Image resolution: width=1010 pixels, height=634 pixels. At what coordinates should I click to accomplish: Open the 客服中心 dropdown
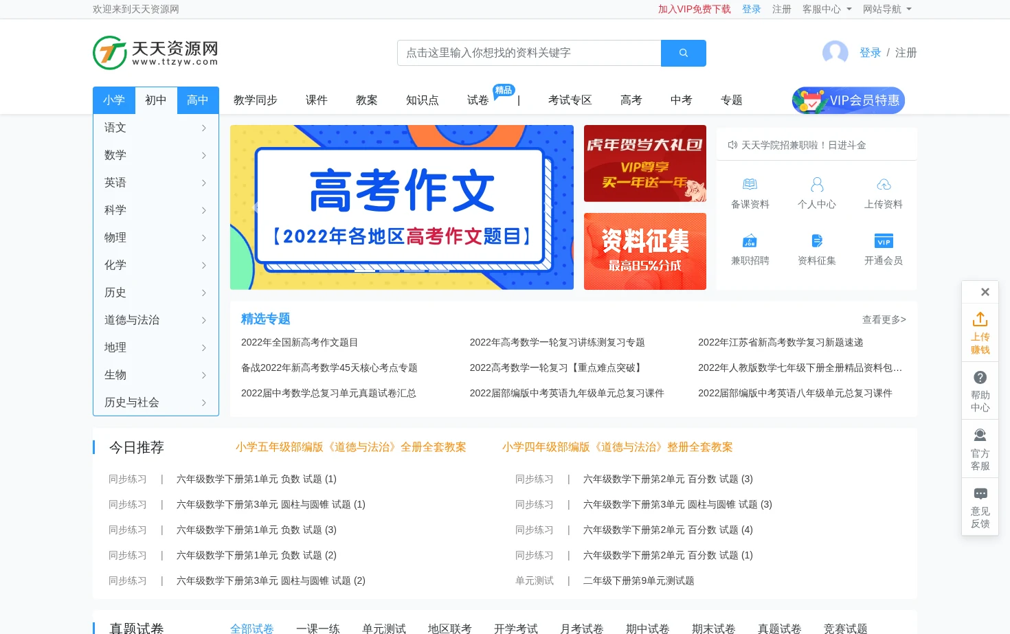pyautogui.click(x=827, y=9)
